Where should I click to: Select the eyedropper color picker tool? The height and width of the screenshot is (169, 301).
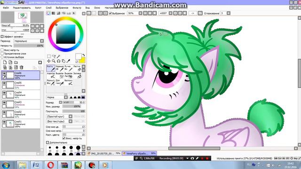point(68,61)
